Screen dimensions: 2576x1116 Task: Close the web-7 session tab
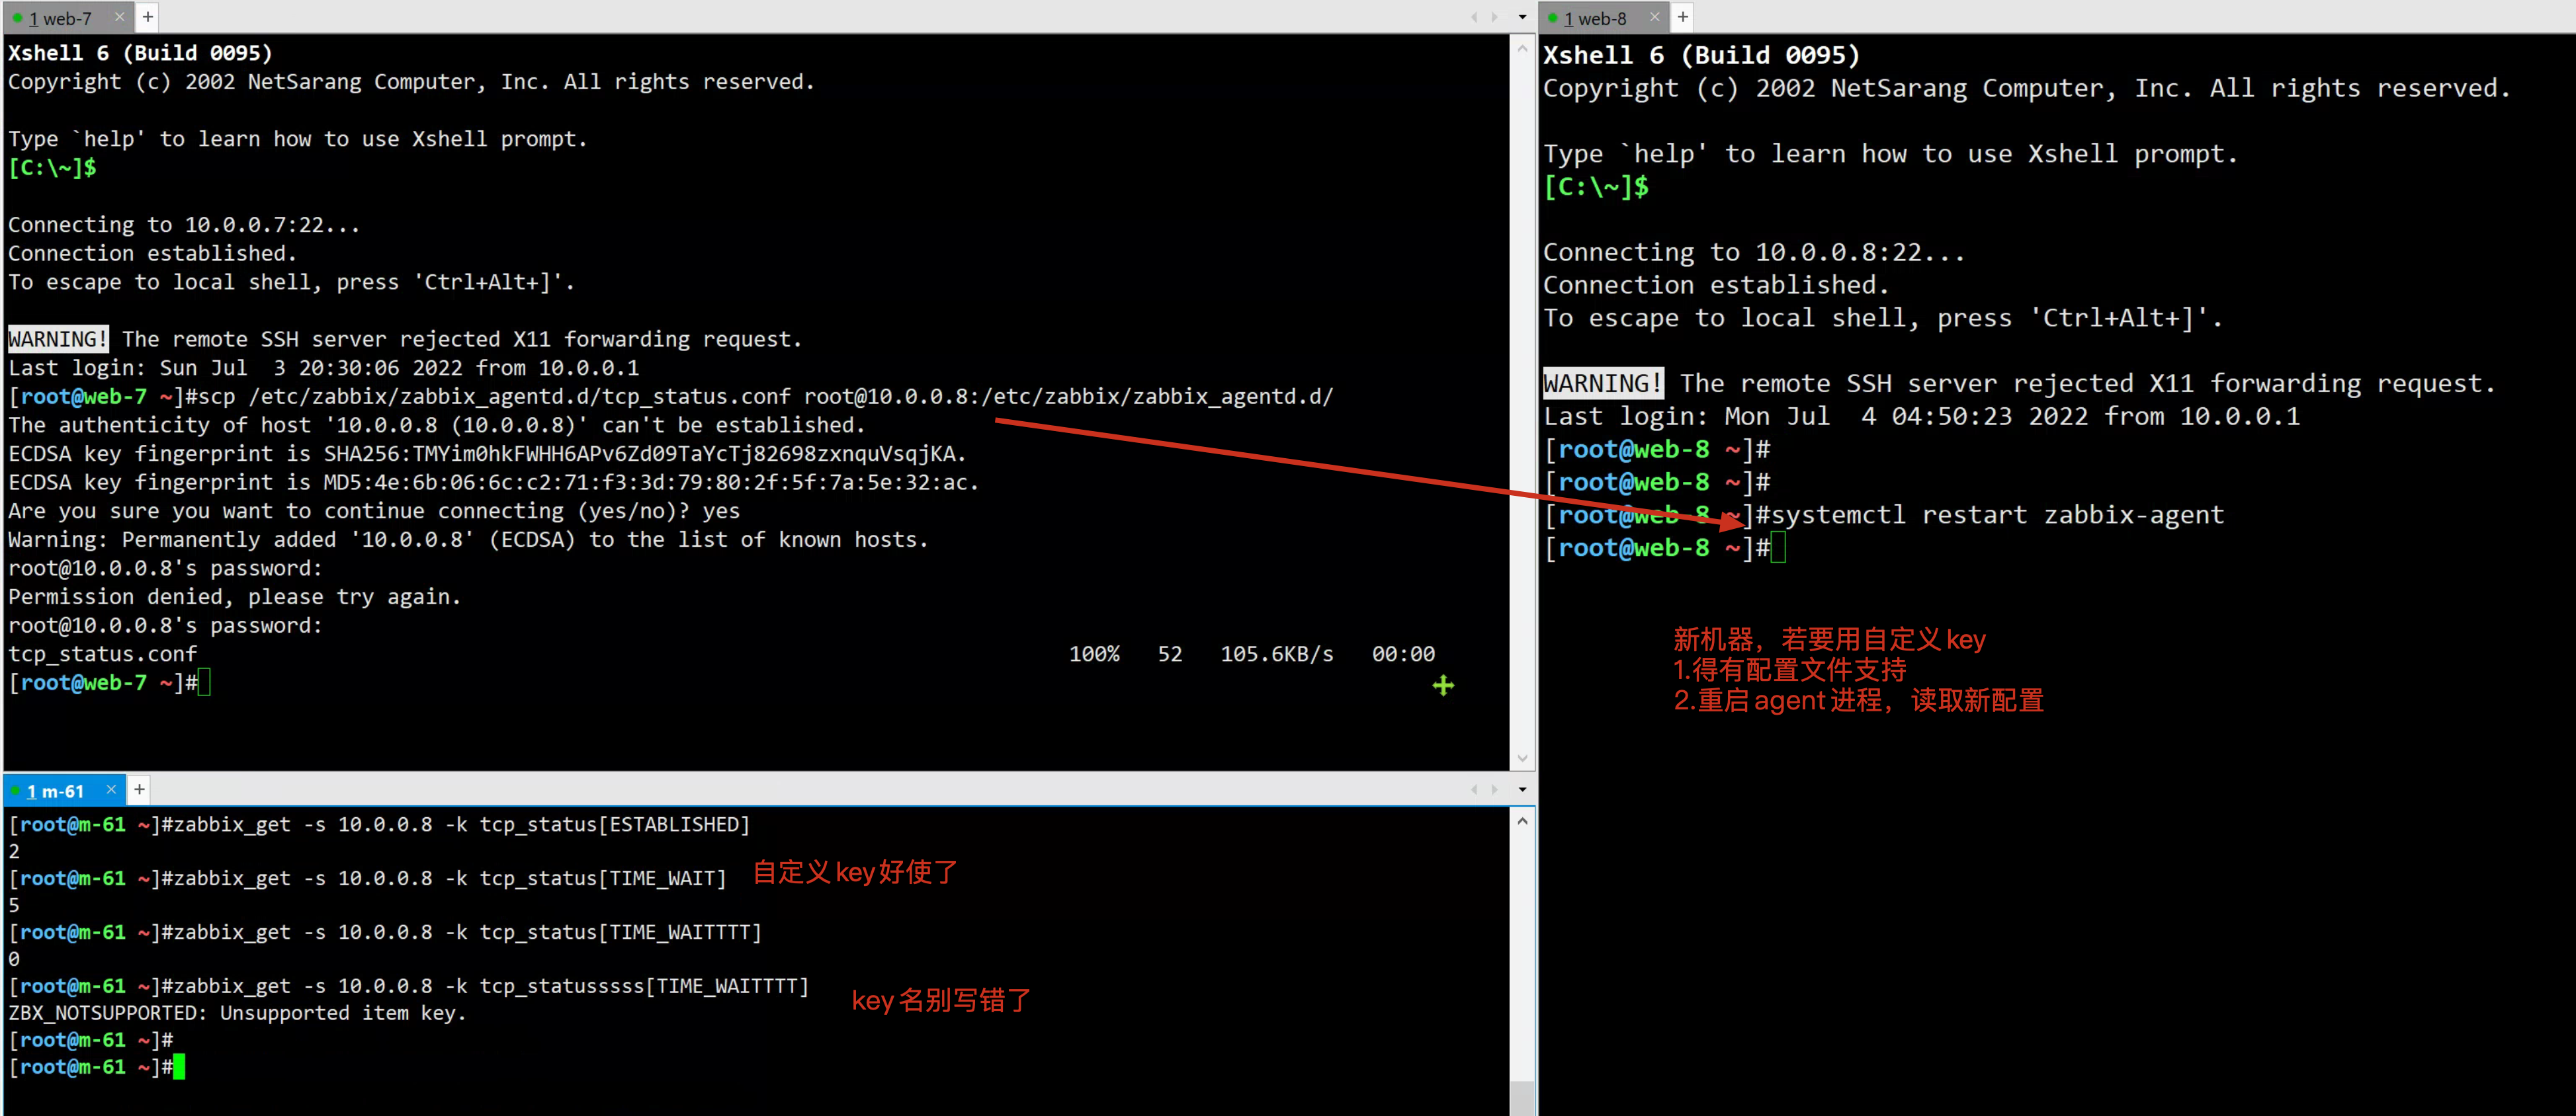[120, 17]
